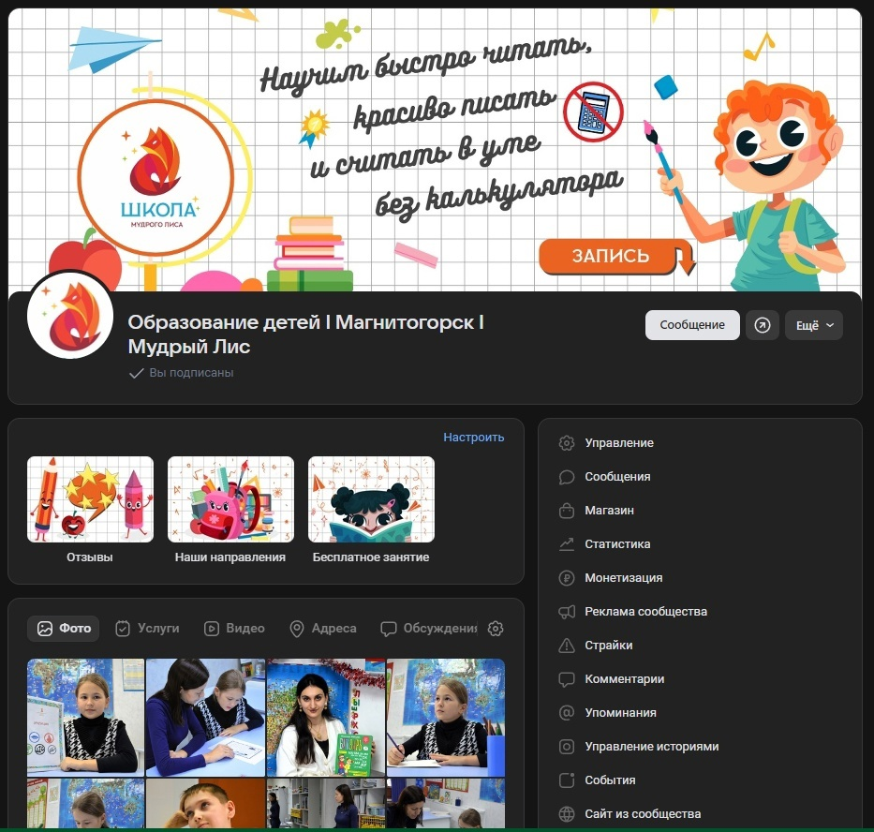
Task: Click the Упоминания at-sign icon
Action: click(567, 713)
